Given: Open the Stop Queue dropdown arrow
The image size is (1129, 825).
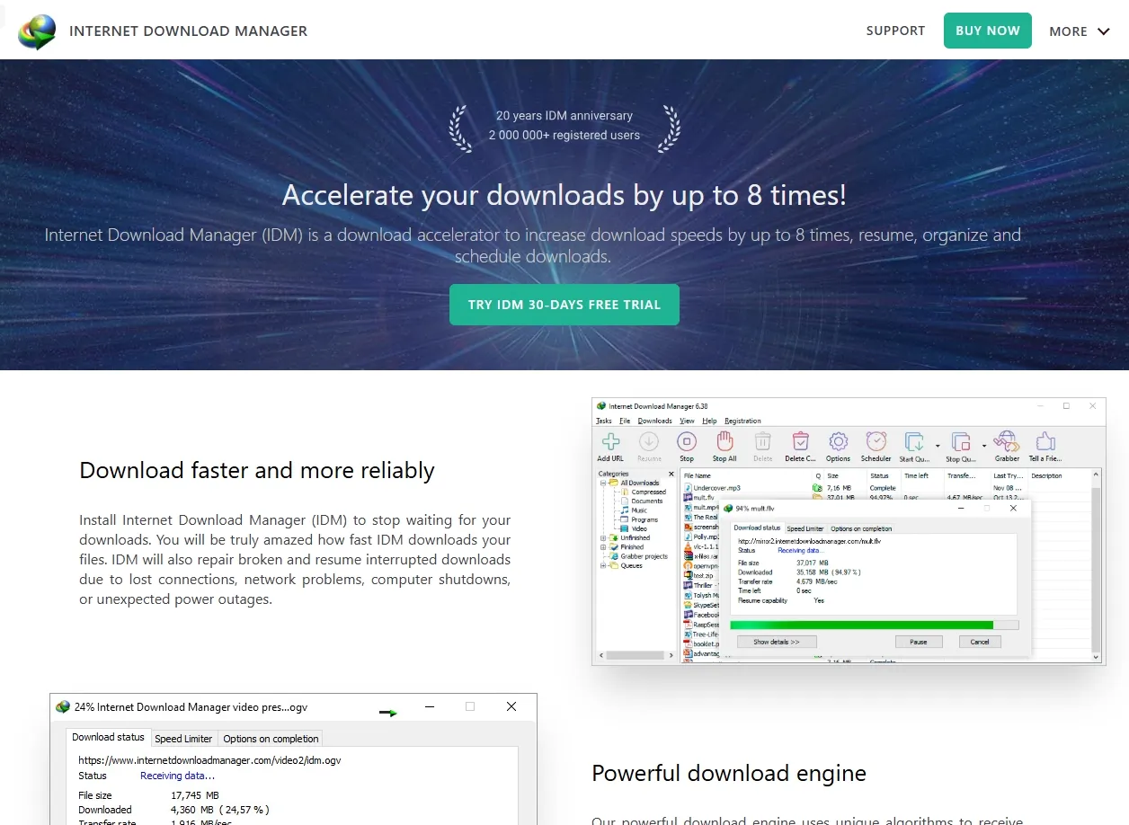Looking at the screenshot, I should [982, 443].
